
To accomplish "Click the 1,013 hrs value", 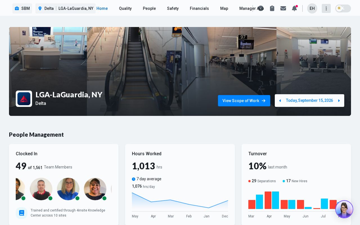I will [147, 166].
